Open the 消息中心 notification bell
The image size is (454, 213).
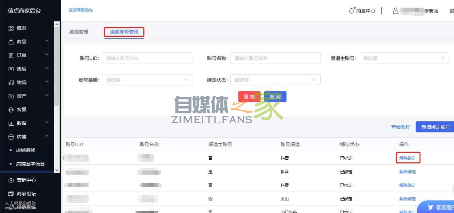point(362,11)
